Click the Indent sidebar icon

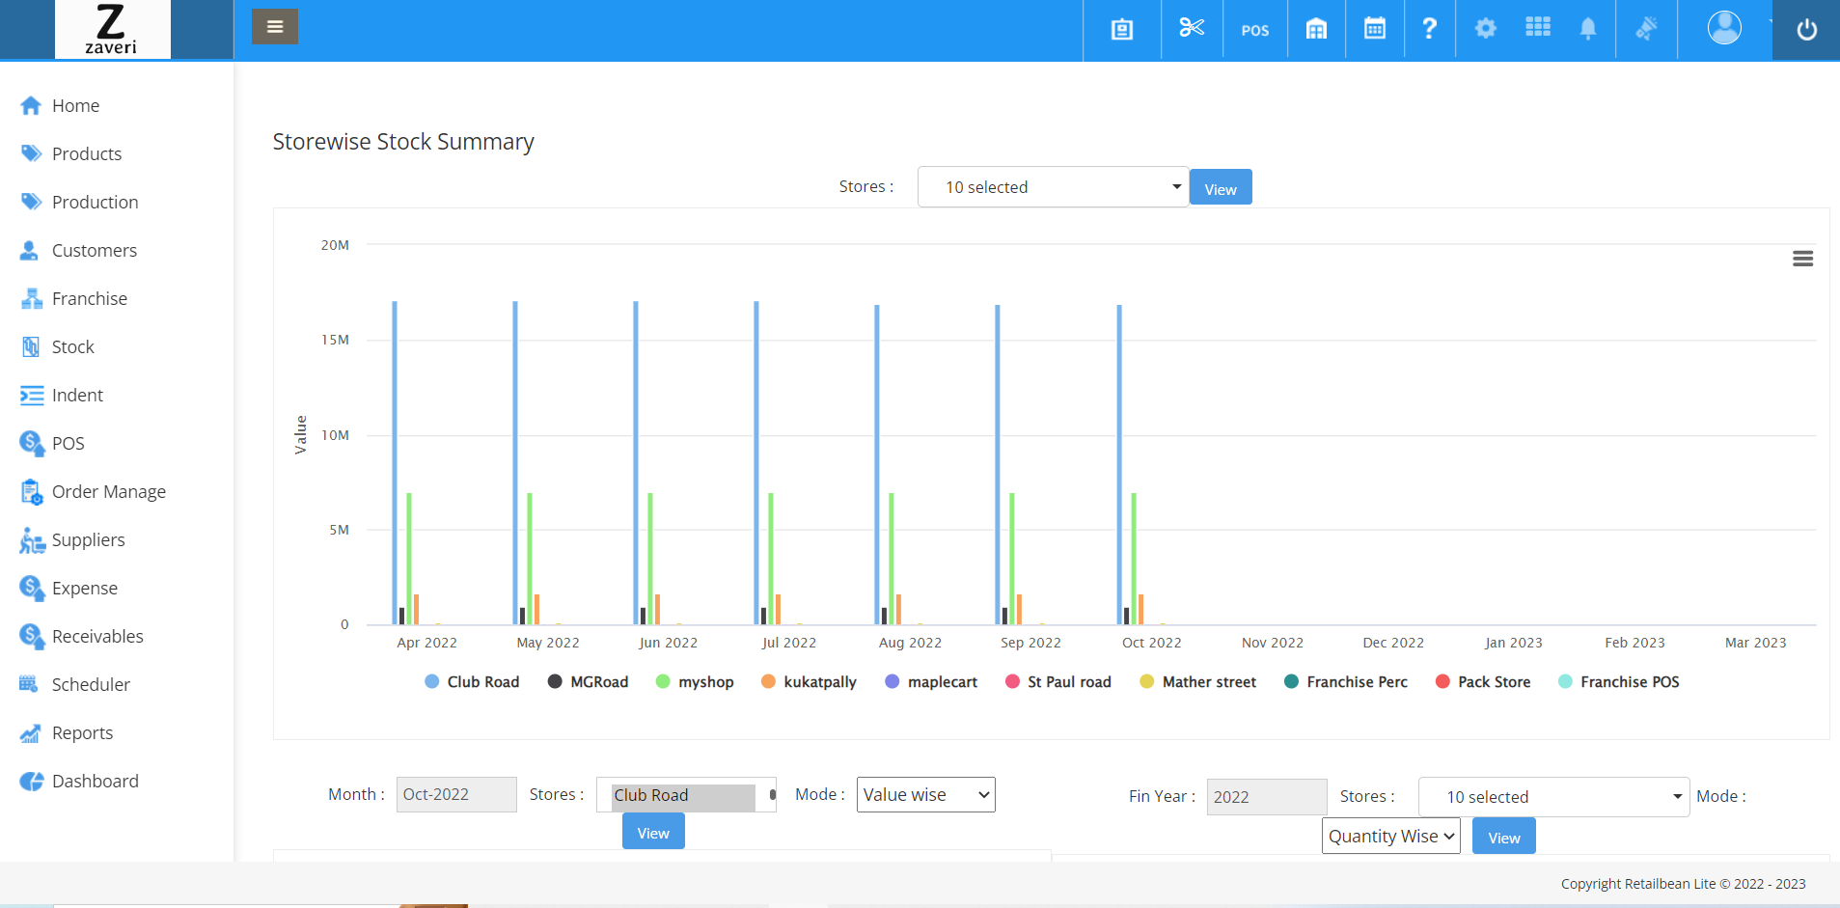32,395
